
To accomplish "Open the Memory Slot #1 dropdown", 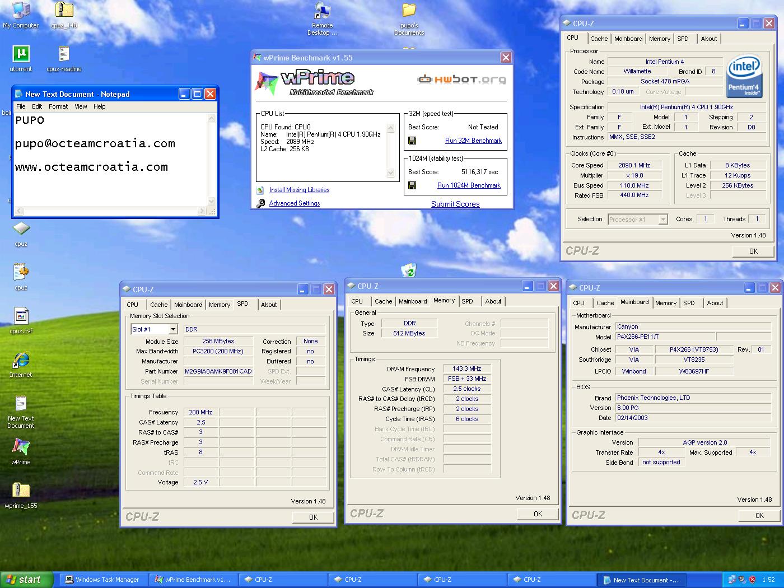I will pyautogui.click(x=173, y=329).
